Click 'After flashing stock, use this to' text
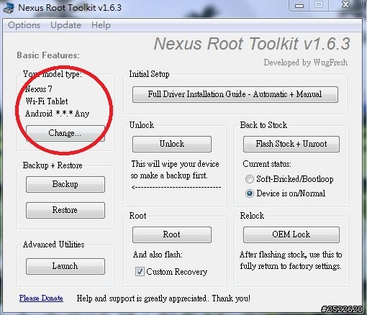The height and width of the screenshot is (315, 367). (291, 255)
